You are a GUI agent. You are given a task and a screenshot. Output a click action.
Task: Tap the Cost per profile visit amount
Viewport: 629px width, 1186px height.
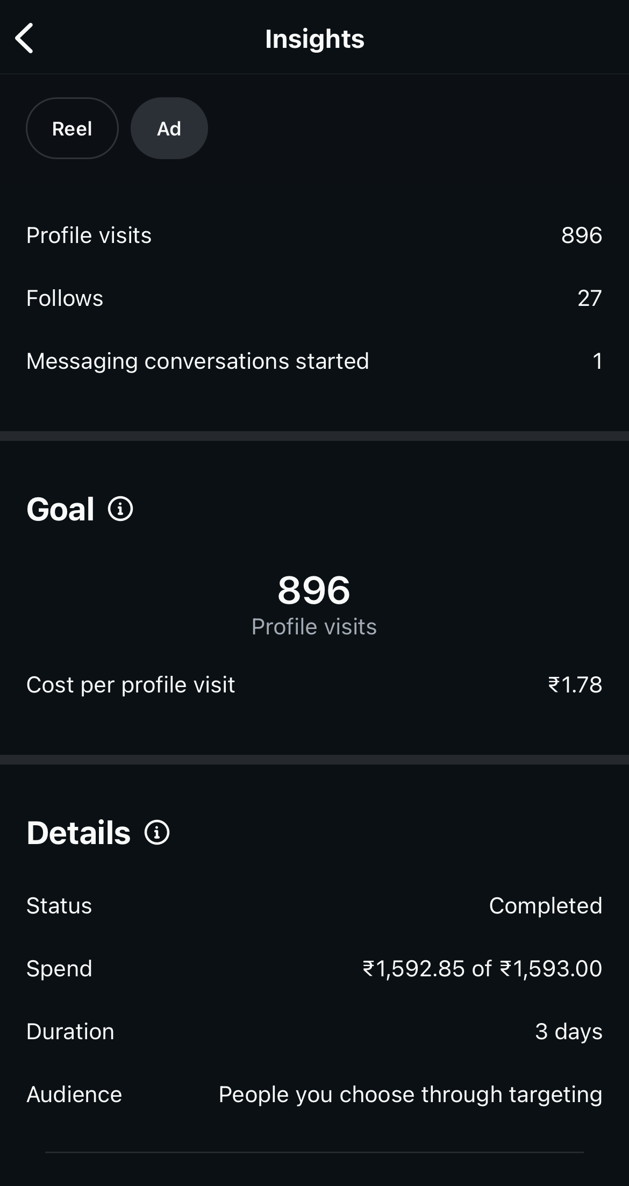coord(575,685)
